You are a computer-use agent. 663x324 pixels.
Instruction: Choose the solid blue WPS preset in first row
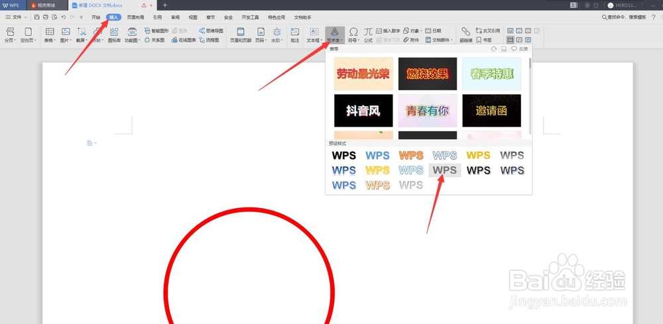pos(378,156)
